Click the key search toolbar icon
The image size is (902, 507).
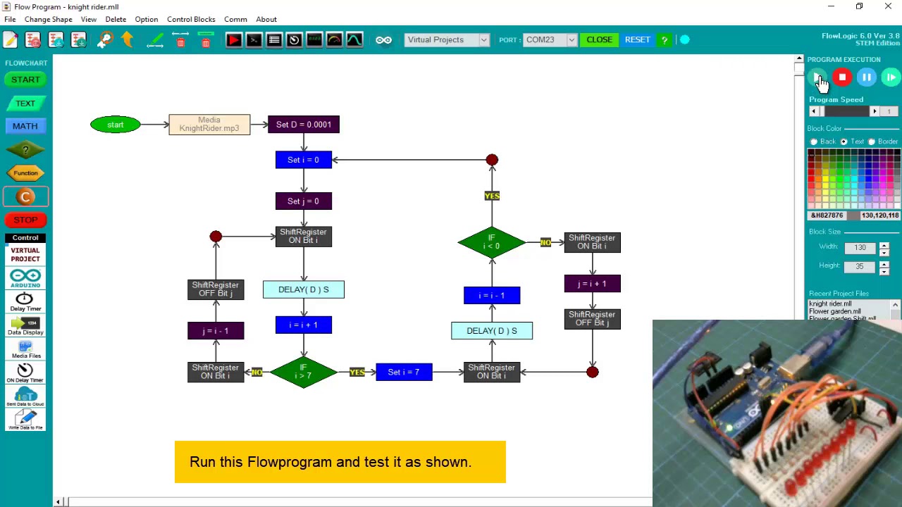[105, 40]
